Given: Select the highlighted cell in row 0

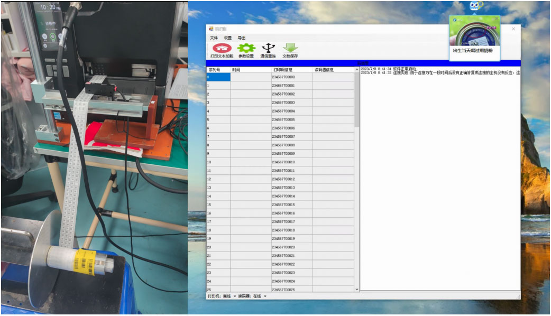Looking at the screenshot, I should [218, 77].
